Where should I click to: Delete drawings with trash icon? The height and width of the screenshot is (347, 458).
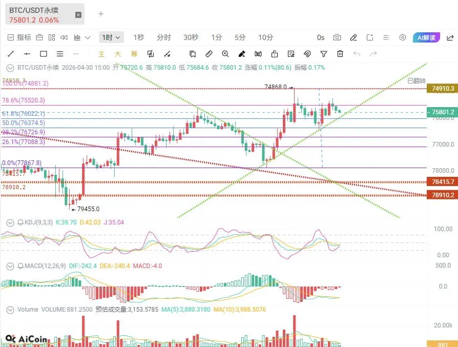click(340, 54)
